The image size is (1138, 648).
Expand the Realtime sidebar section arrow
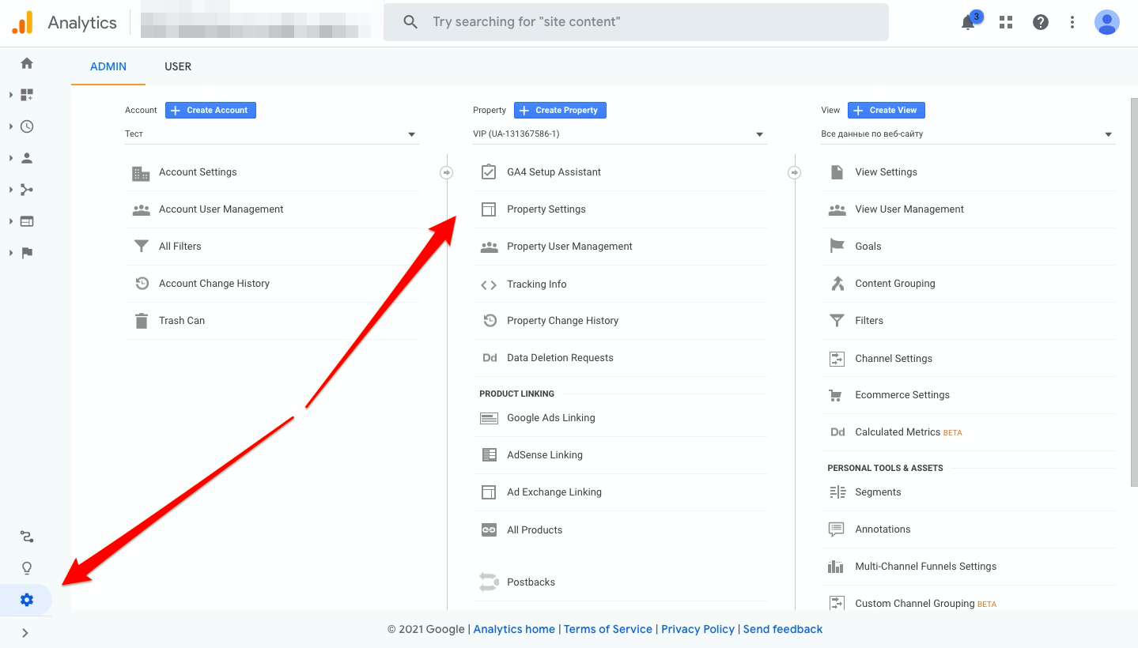tap(11, 126)
